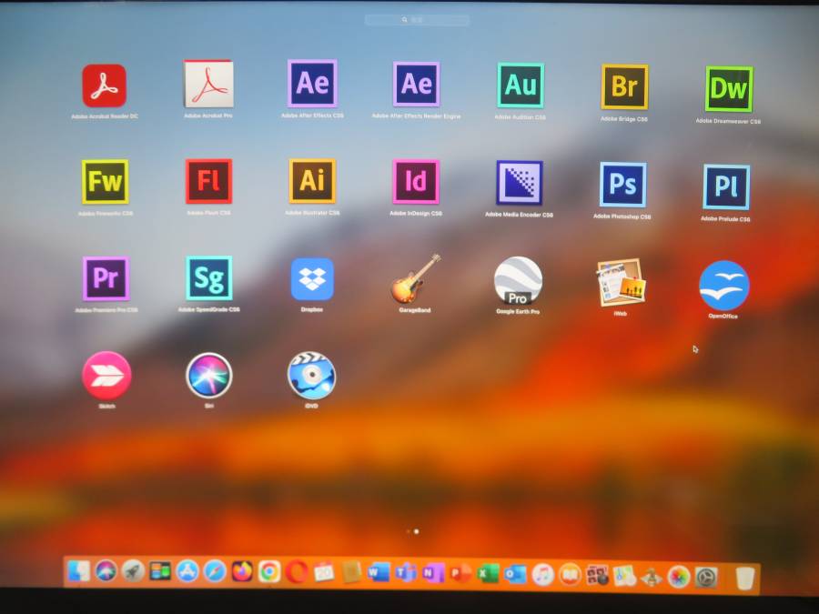Open Adobe Dreamweaver CS6

[x=729, y=89]
